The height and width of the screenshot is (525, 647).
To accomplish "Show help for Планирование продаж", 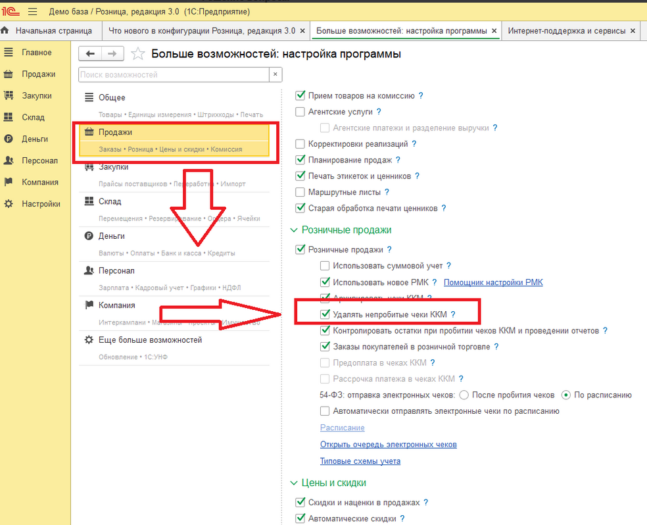I will [398, 160].
